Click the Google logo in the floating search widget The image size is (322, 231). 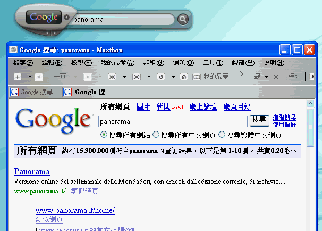44,17
